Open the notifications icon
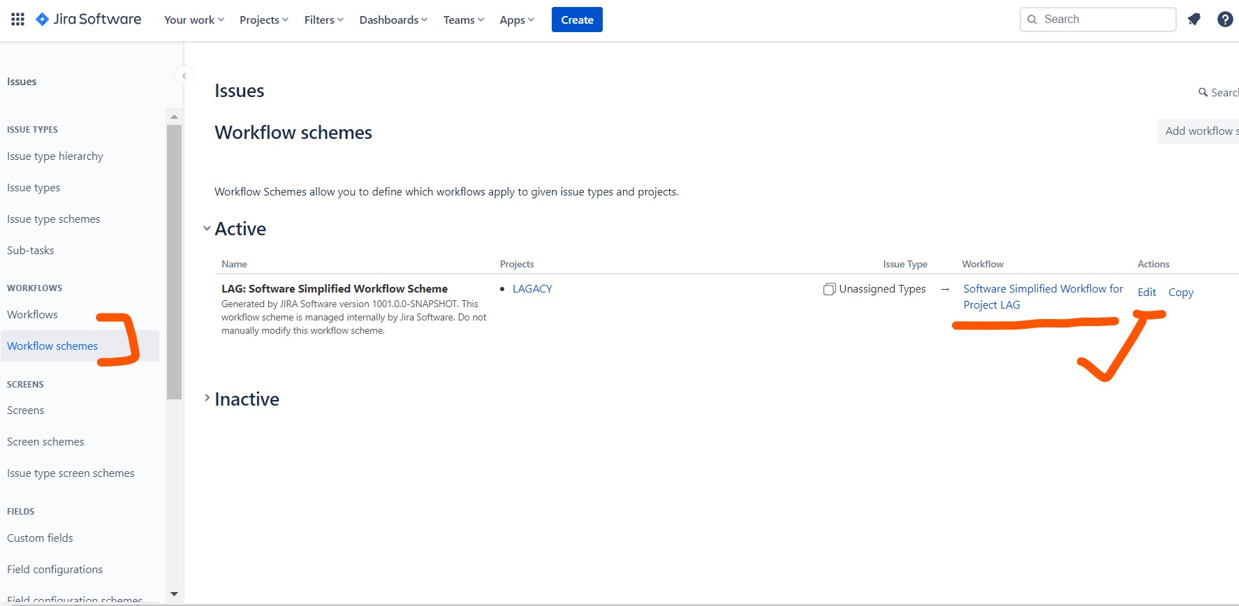The image size is (1239, 606). point(1194,20)
